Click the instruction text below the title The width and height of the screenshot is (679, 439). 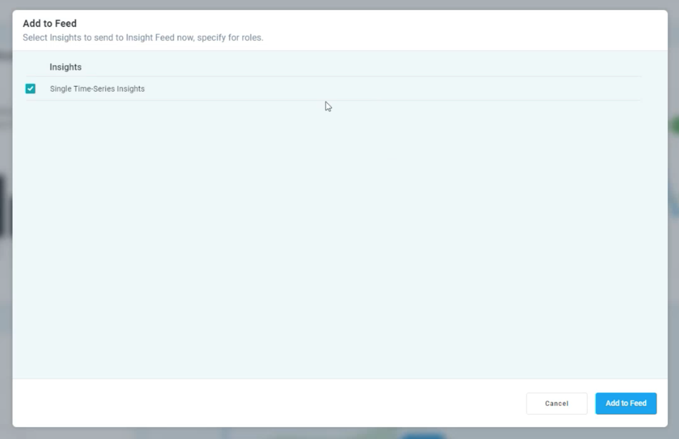point(143,38)
